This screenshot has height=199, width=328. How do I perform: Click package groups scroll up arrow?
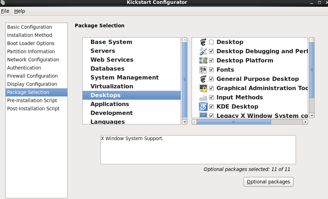312,40
